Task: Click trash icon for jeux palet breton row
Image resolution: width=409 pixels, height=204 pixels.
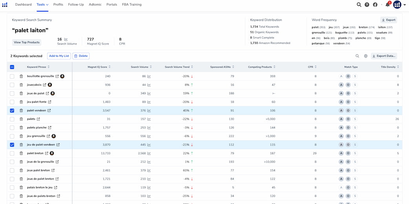Action: pyautogui.click(x=21, y=170)
